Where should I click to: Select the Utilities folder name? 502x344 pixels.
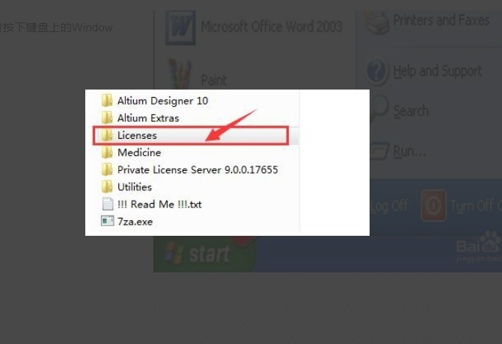pyautogui.click(x=135, y=187)
